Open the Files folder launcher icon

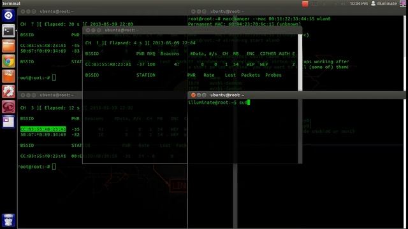(x=8, y=46)
